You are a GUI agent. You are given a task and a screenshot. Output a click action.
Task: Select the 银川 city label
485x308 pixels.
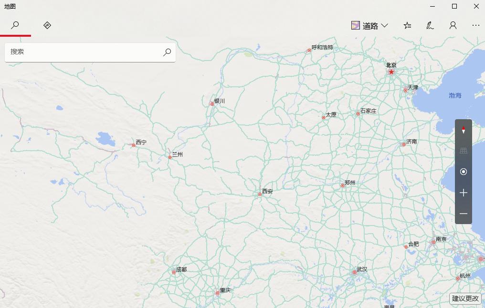tap(219, 101)
